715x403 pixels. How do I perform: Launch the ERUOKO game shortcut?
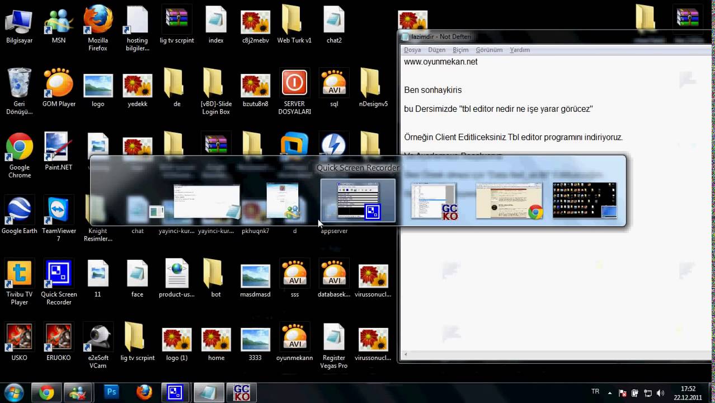coord(59,341)
